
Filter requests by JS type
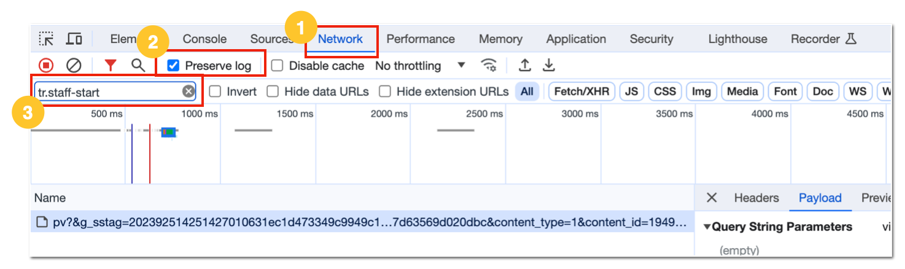pyautogui.click(x=631, y=92)
